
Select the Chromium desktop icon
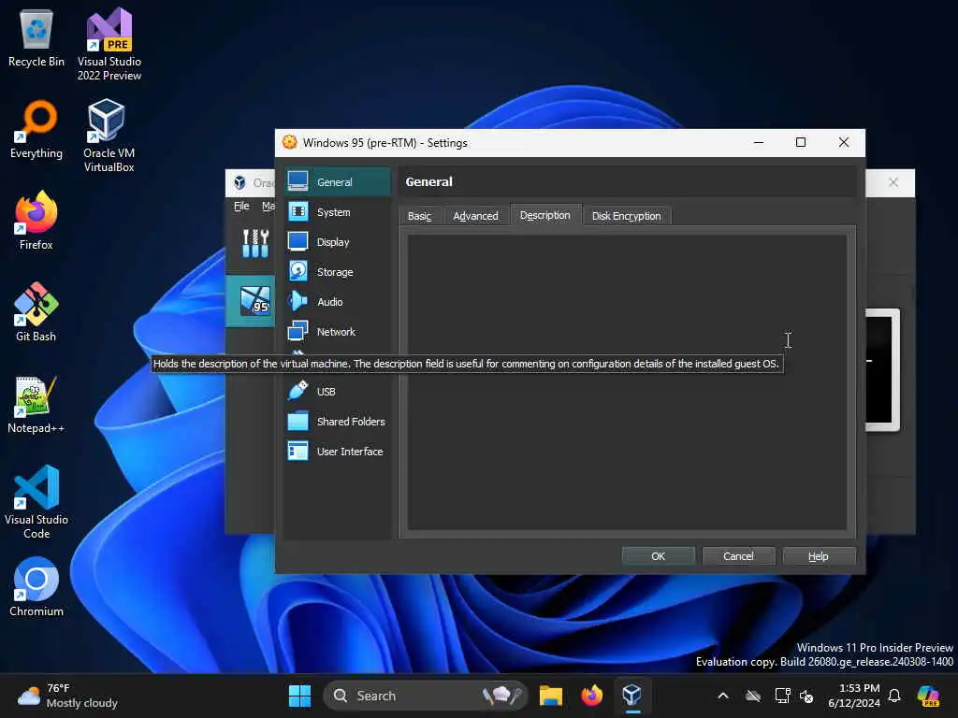tap(36, 587)
